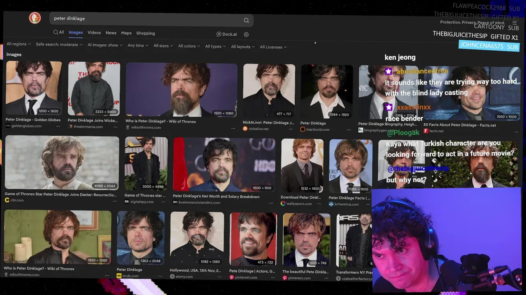
Task: Click the imdb.com favicon
Action: pyautogui.click(x=119, y=276)
